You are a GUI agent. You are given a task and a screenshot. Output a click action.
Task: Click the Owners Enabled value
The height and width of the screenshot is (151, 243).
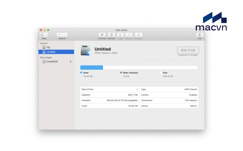193,95
